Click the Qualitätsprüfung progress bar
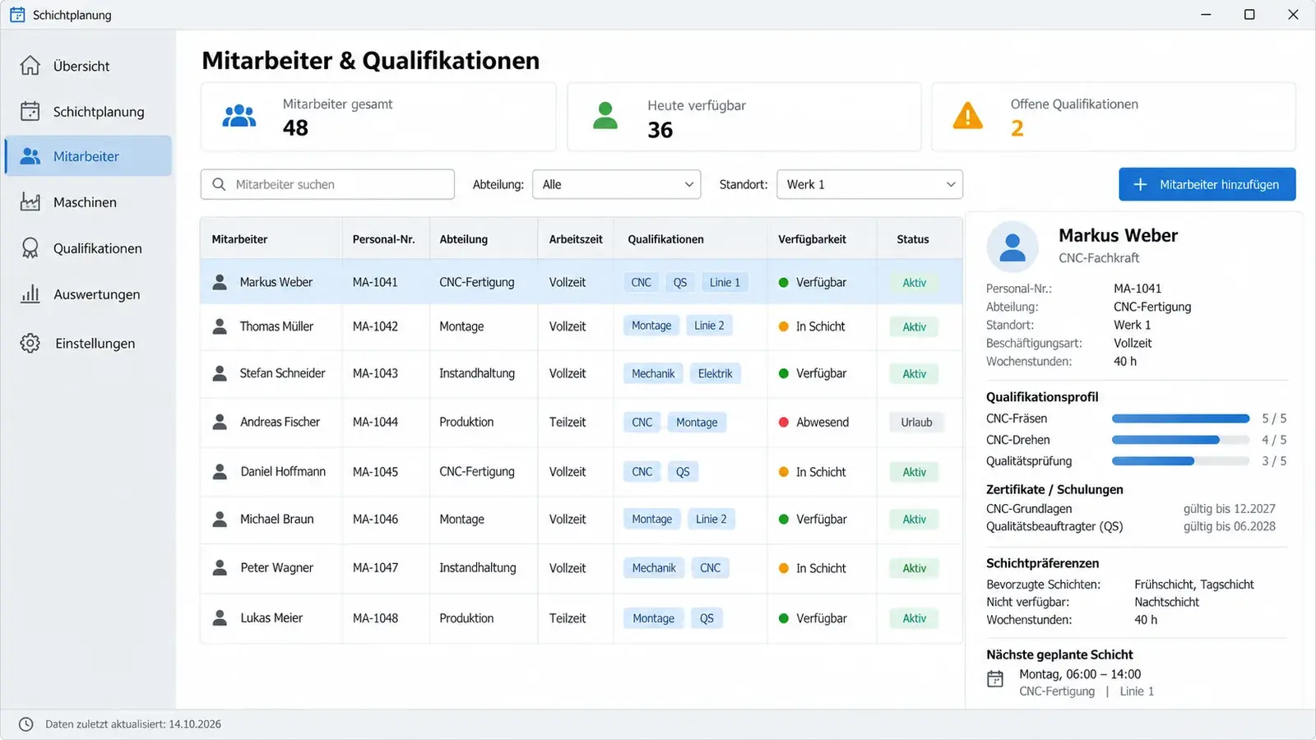This screenshot has width=1316, height=740. (1180, 461)
